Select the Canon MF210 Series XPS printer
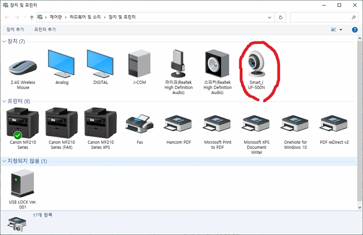Screen dimensions: 363x235 pyautogui.click(x=100, y=128)
